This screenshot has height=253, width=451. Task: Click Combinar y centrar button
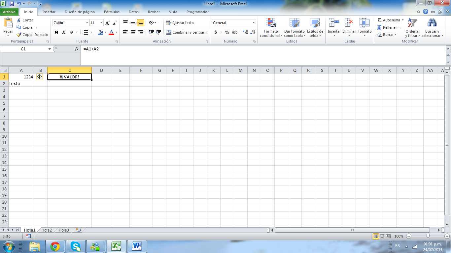click(186, 32)
